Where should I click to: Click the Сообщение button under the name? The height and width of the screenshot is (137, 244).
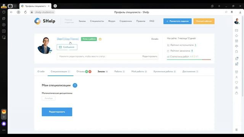tap(67, 47)
